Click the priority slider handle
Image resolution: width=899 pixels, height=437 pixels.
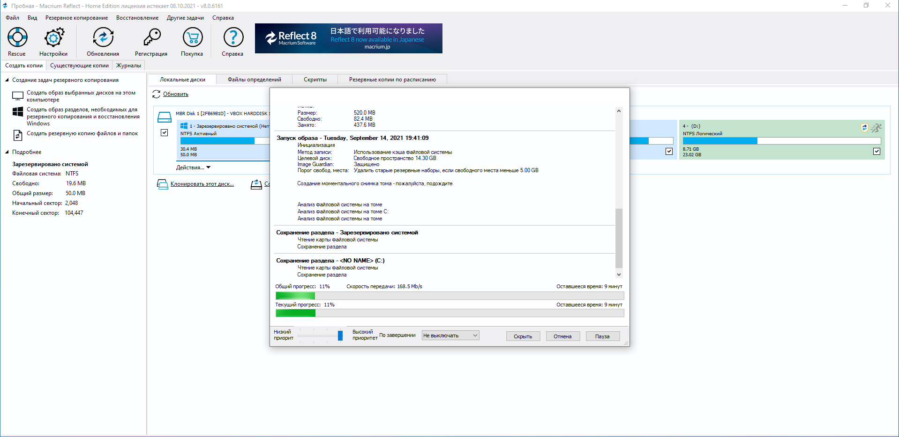(340, 335)
